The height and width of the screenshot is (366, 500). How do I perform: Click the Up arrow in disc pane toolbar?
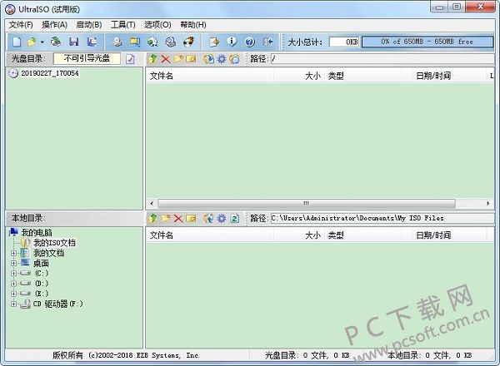[x=152, y=59]
